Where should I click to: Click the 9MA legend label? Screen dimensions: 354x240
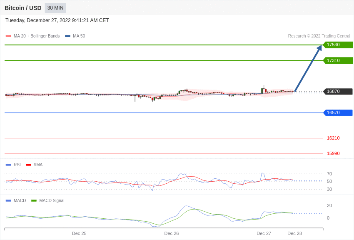pyautogui.click(x=38, y=165)
